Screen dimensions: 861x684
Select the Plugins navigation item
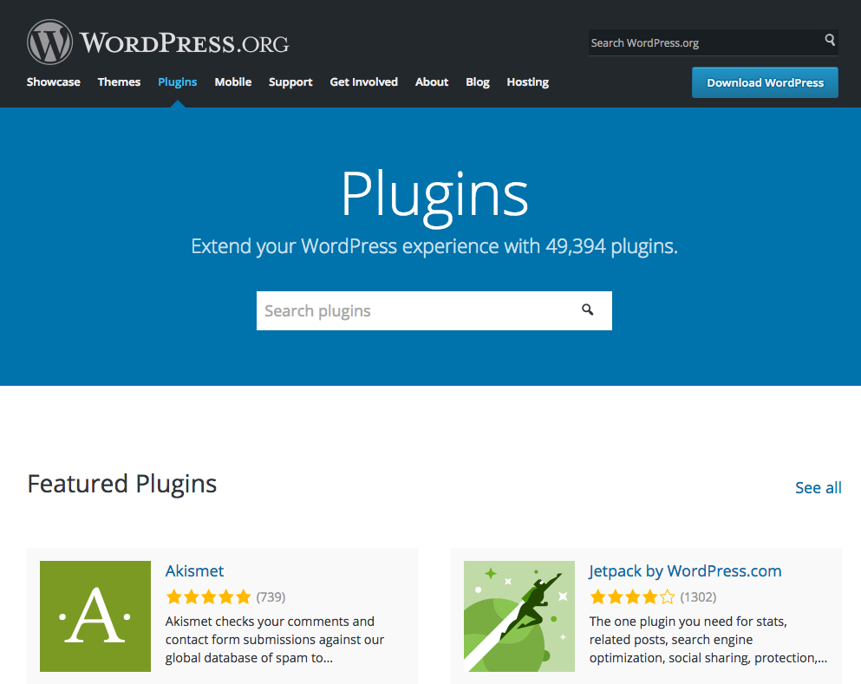tap(178, 81)
